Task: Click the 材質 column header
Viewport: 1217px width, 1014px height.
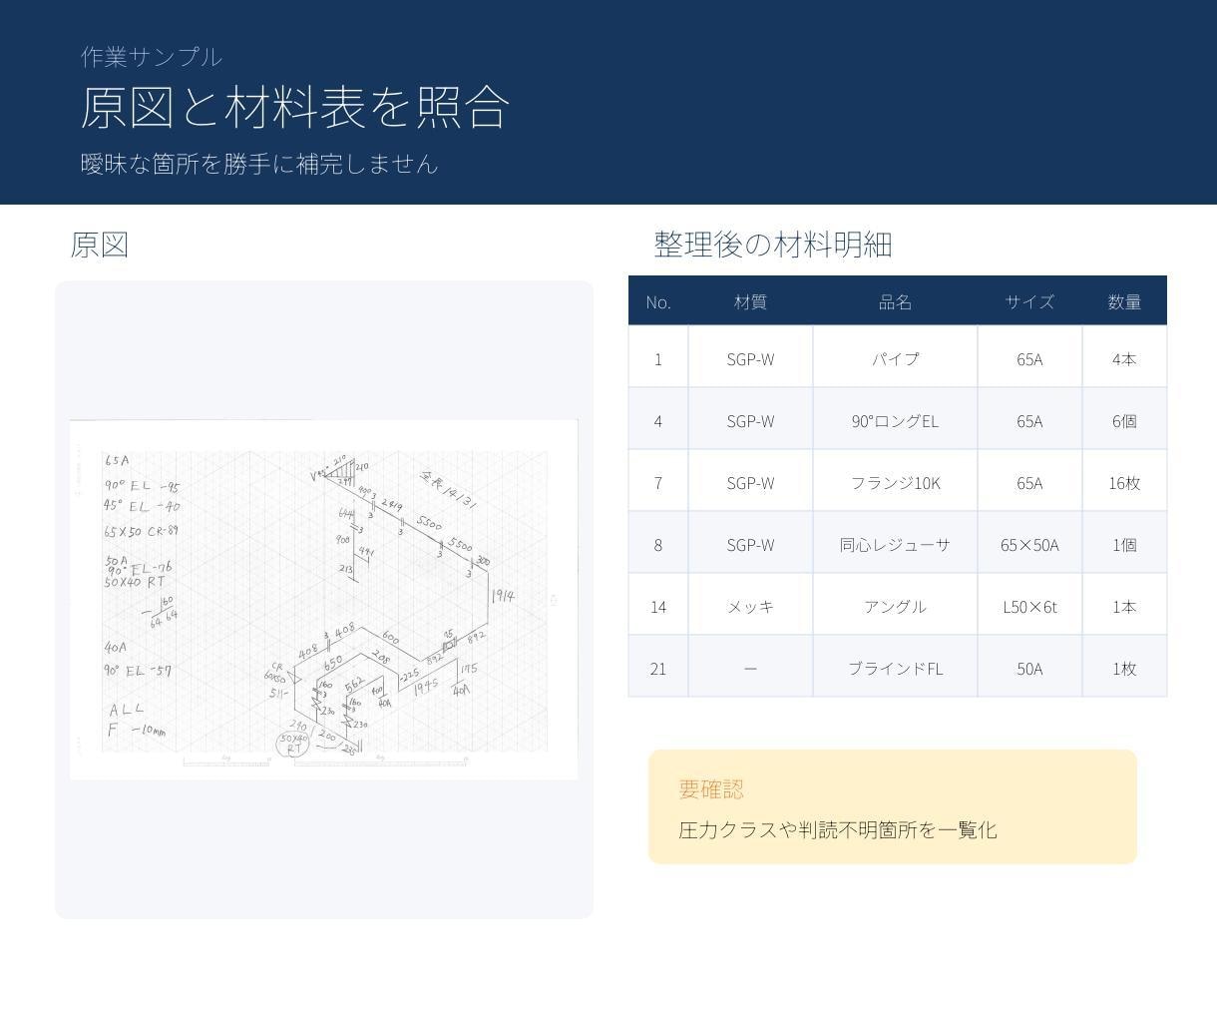Action: tap(750, 301)
